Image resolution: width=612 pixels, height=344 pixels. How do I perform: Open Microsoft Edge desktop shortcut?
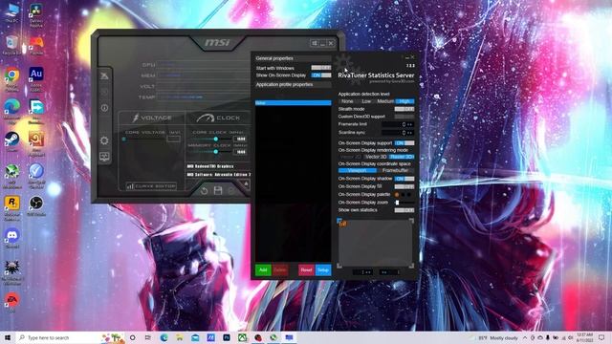12,112
